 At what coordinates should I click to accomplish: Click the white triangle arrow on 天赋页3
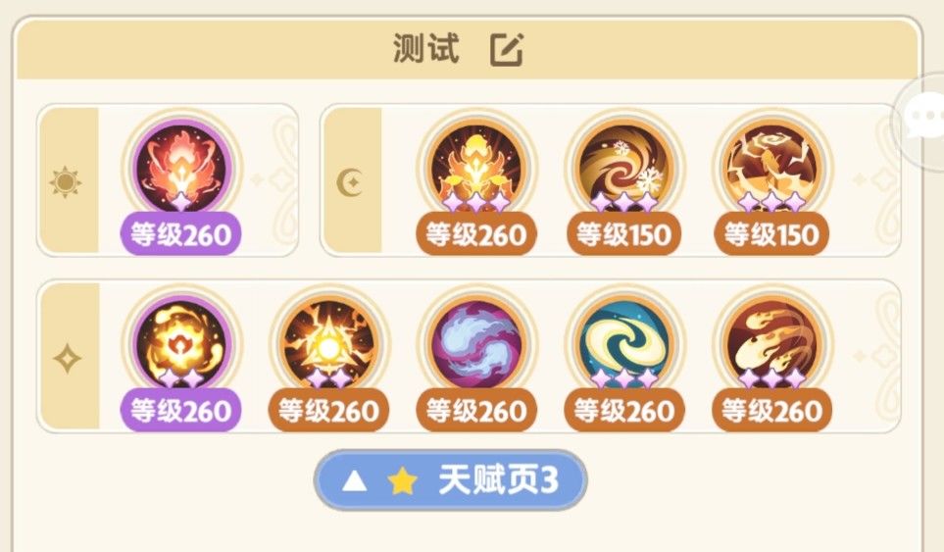pos(354,481)
